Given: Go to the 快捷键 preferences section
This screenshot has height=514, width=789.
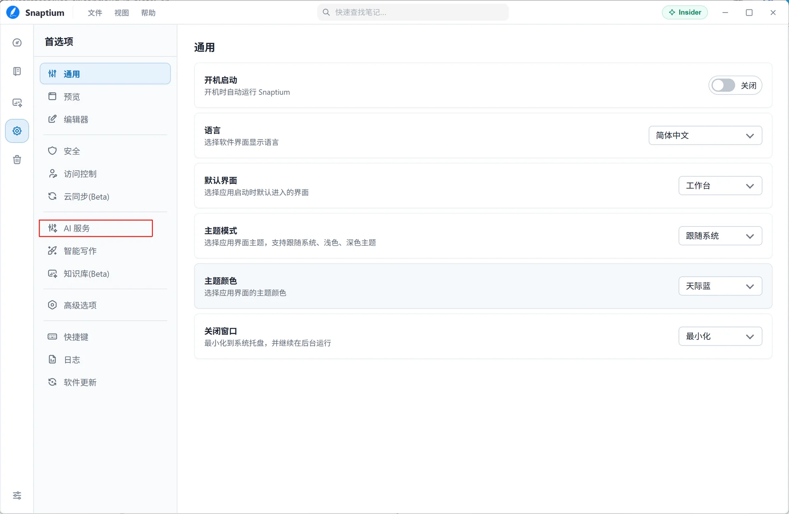Looking at the screenshot, I should pos(105,337).
